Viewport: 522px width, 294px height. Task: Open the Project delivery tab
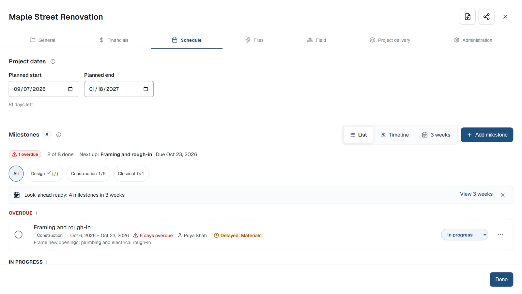pyautogui.click(x=390, y=40)
